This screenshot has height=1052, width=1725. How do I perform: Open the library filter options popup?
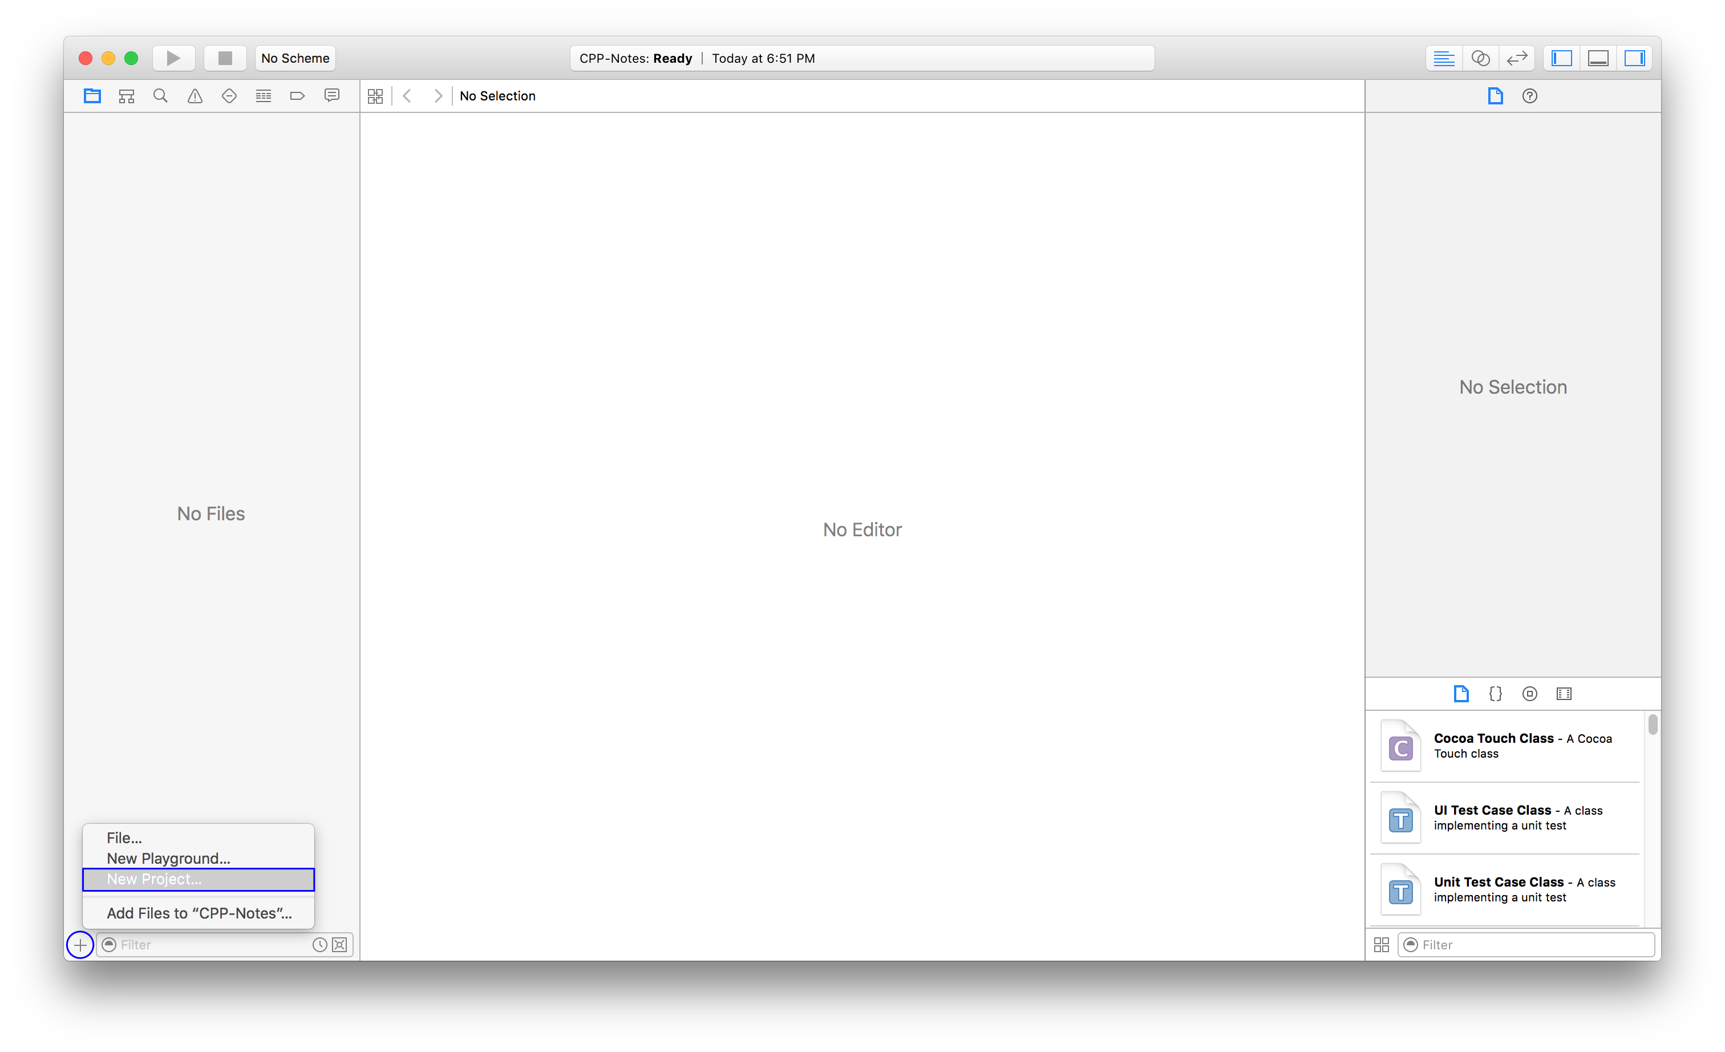[1411, 945]
